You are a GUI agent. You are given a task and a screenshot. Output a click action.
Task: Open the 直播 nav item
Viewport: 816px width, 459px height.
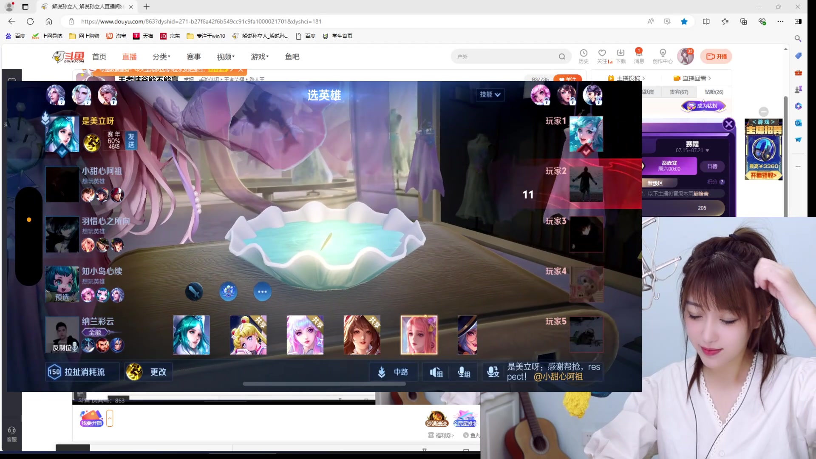click(x=129, y=57)
